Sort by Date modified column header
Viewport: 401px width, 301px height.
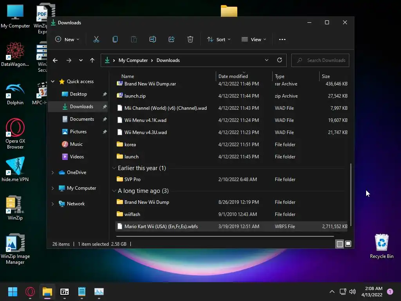pos(233,76)
